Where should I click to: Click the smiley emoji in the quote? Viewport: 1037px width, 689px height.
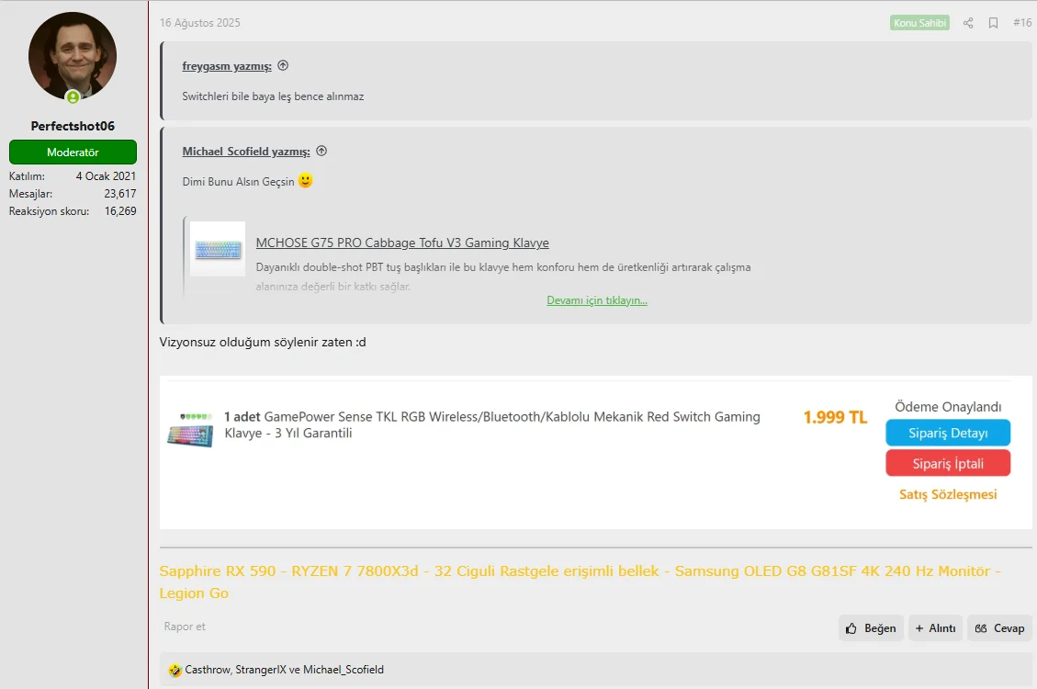click(305, 180)
